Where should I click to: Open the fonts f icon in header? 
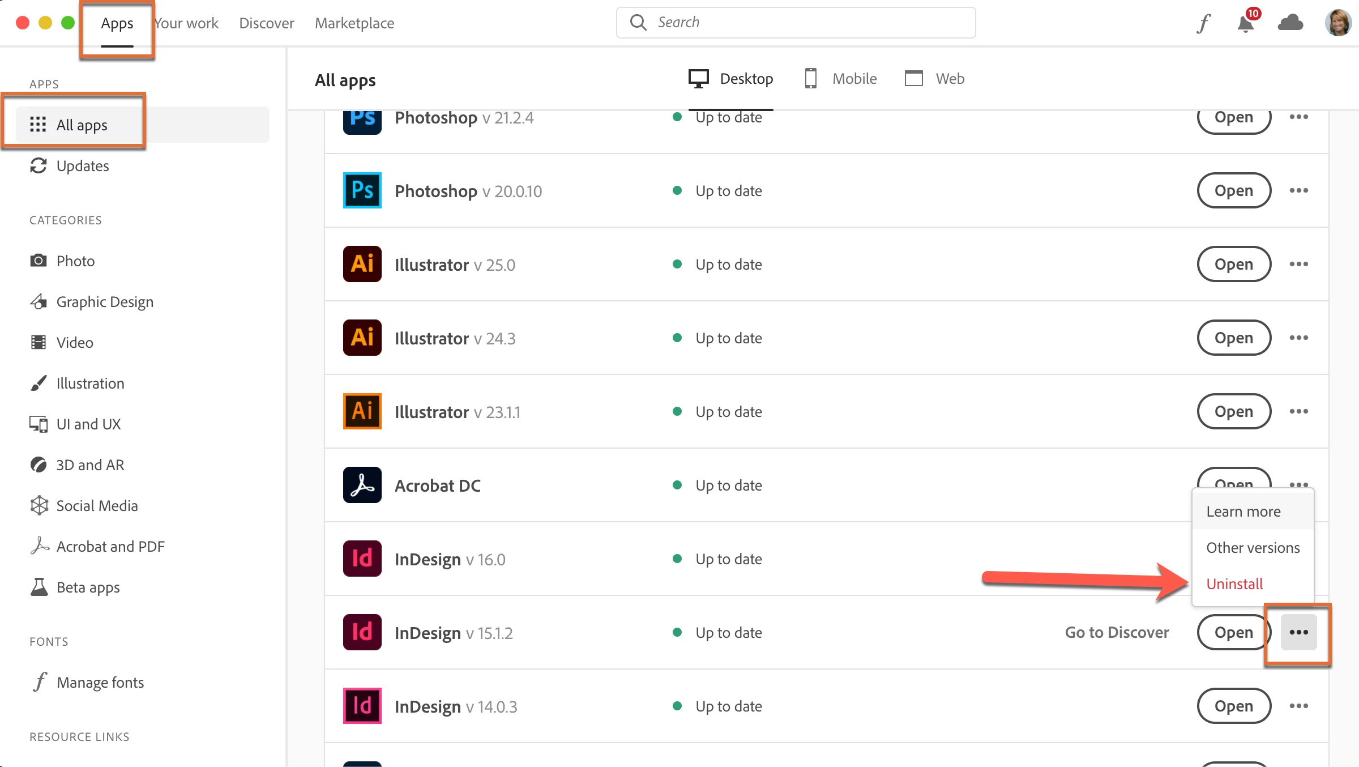point(1203,23)
